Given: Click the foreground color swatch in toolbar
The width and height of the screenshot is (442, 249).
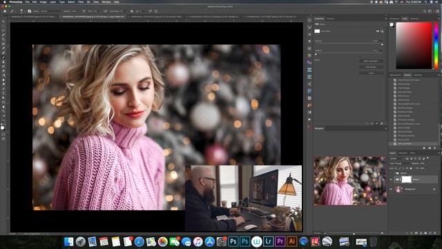Looking at the screenshot, I should (x=2, y=127).
